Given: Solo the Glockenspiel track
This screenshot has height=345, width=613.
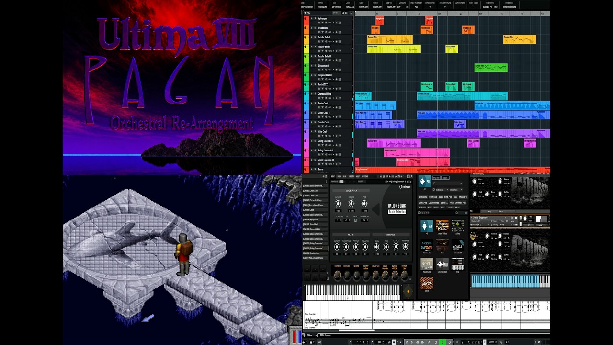Looking at the screenshot, I should point(315,65).
